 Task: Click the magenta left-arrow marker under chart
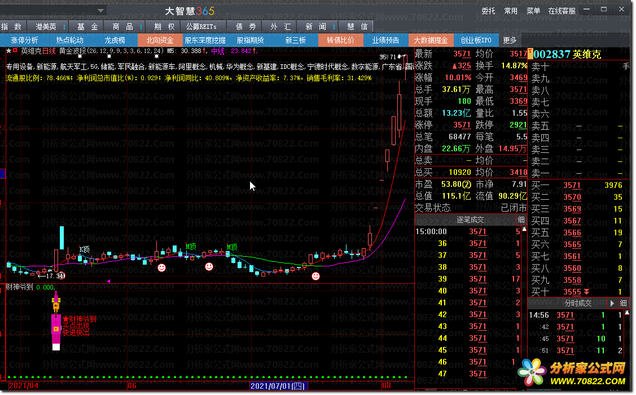pos(108,281)
